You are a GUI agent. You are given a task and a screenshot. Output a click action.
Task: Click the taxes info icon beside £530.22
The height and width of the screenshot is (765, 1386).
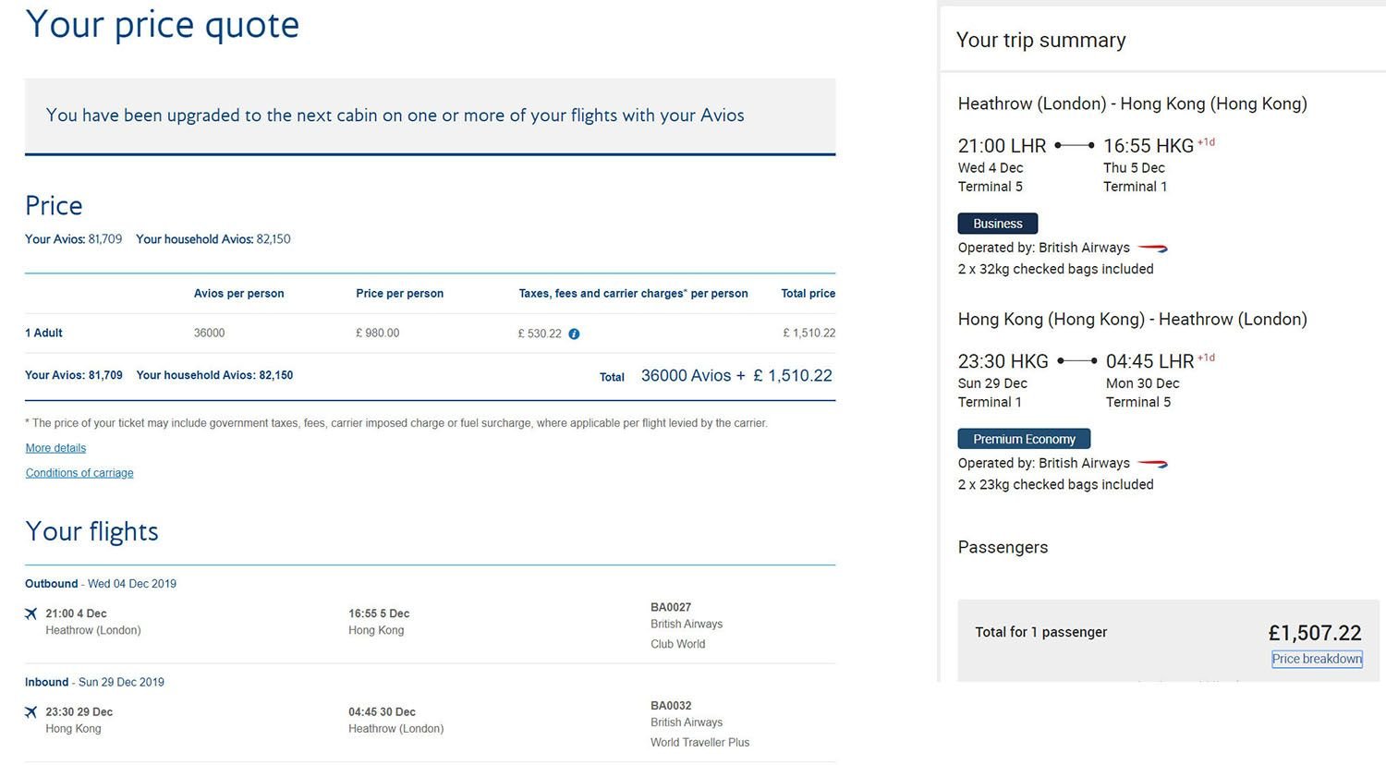click(x=574, y=334)
